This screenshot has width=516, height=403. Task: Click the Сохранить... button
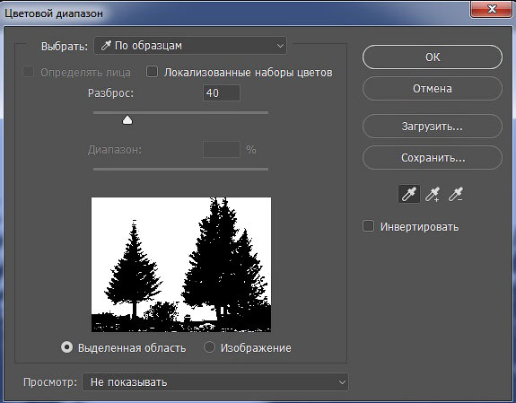click(433, 158)
